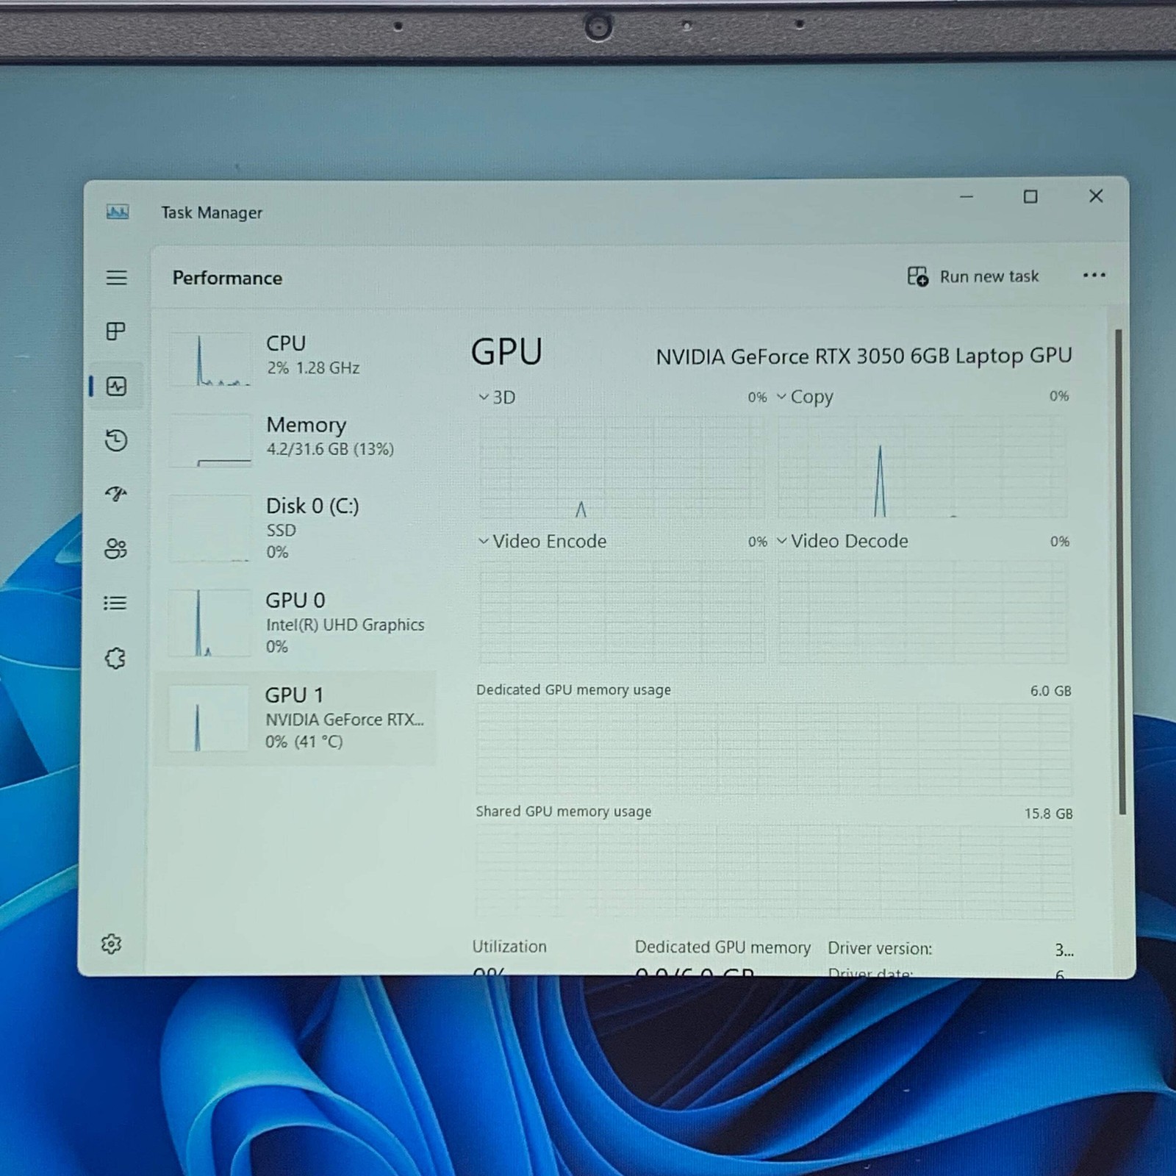This screenshot has width=1176, height=1176.
Task: Click the GPU panel vertical scrollbar
Action: click(1120, 572)
